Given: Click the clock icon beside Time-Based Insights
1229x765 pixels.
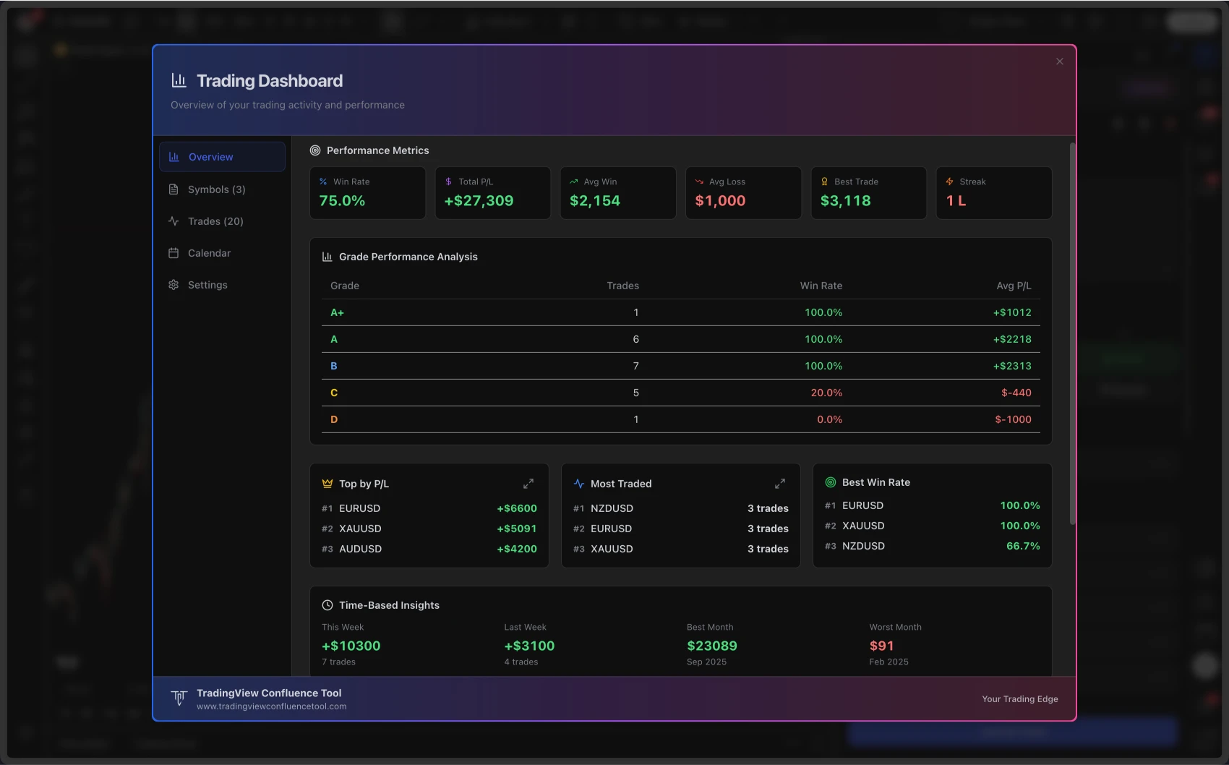Looking at the screenshot, I should point(327,605).
